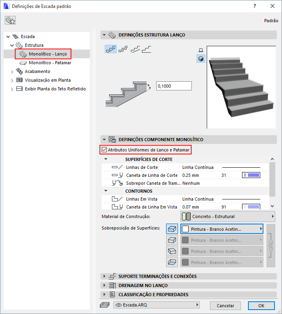Expand Visualização em Planta tree node

[x=12, y=80]
